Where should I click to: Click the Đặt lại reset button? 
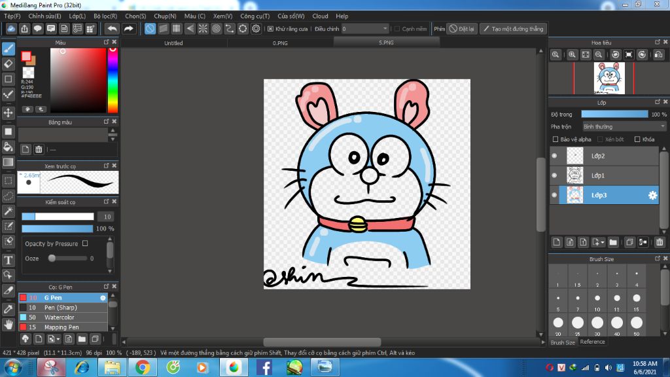(x=462, y=29)
